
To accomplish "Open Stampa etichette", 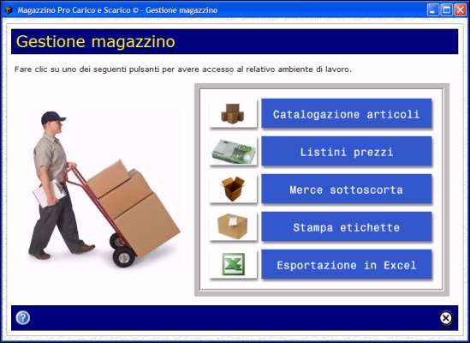I will pos(347,226).
